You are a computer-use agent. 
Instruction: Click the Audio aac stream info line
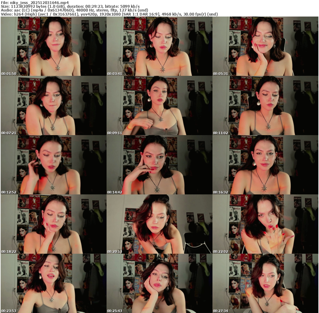pos(74,10)
